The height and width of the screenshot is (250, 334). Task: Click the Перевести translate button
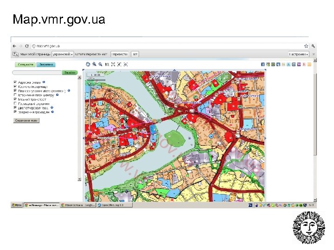click(x=120, y=54)
